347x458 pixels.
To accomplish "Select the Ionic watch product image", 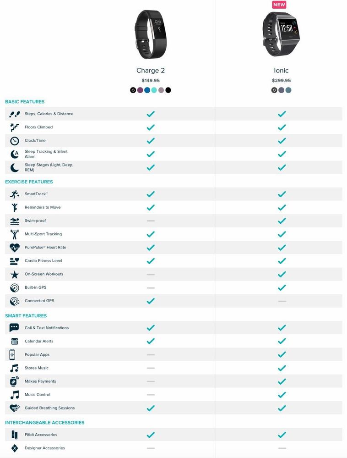I will pyautogui.click(x=281, y=34).
